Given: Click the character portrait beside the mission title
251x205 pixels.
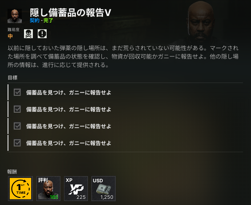Looking at the screenshot, I should 15,16.
